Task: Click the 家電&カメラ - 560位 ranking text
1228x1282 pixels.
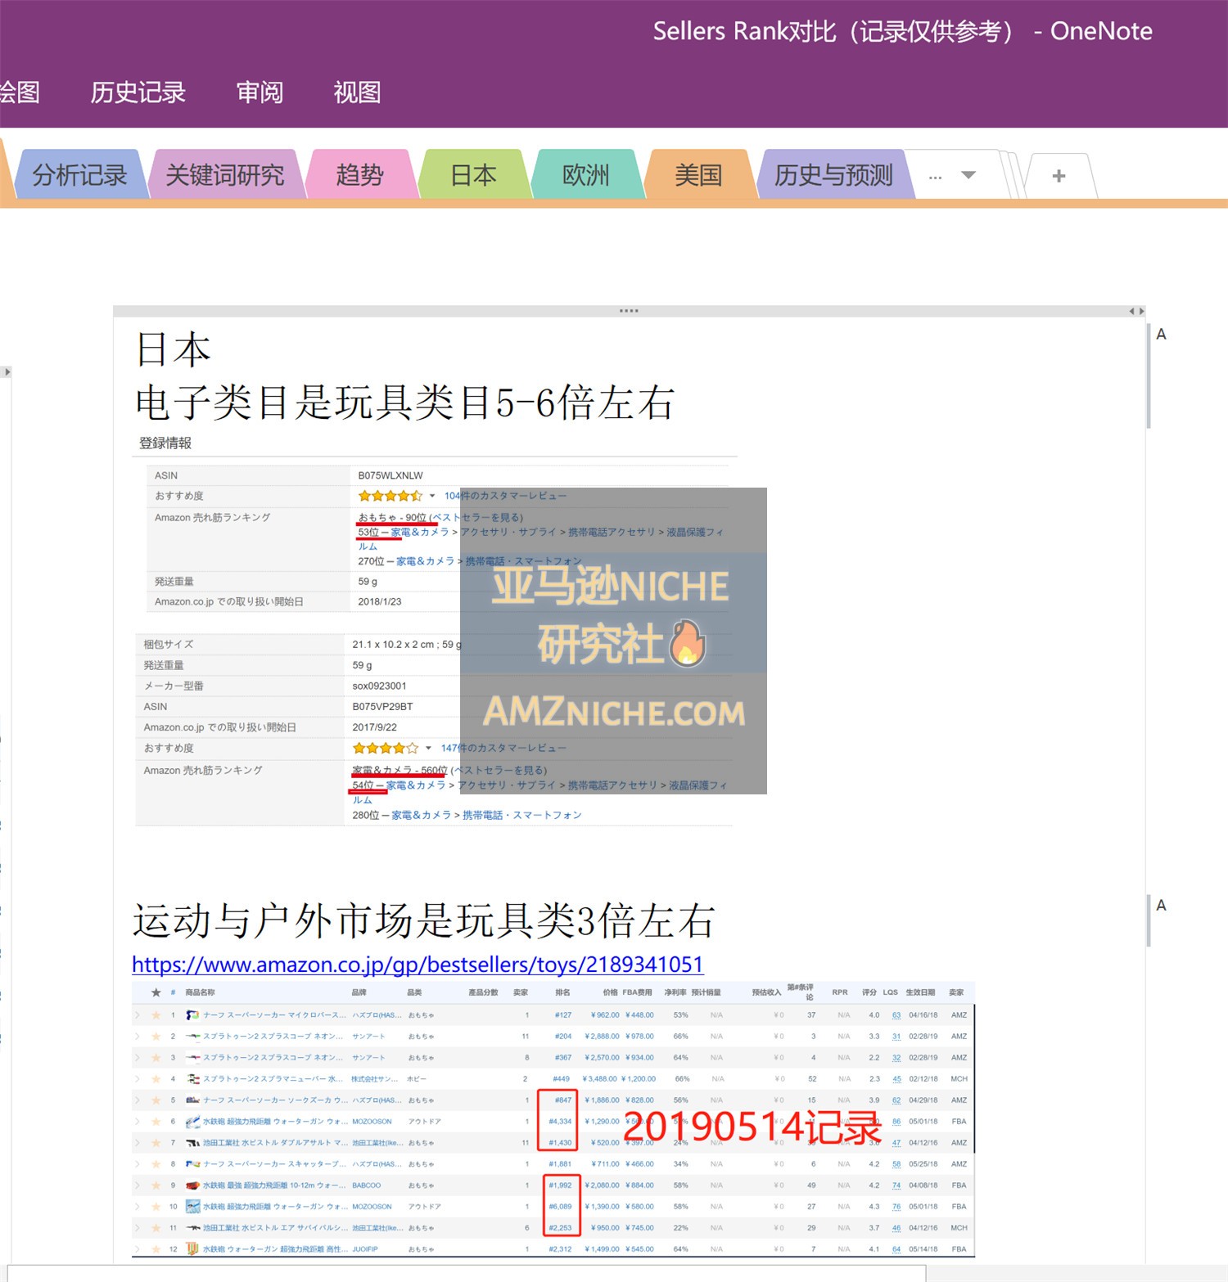Action: 400,770
